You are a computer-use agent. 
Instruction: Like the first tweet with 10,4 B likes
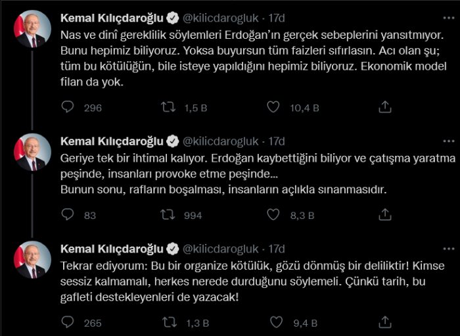[275, 107]
